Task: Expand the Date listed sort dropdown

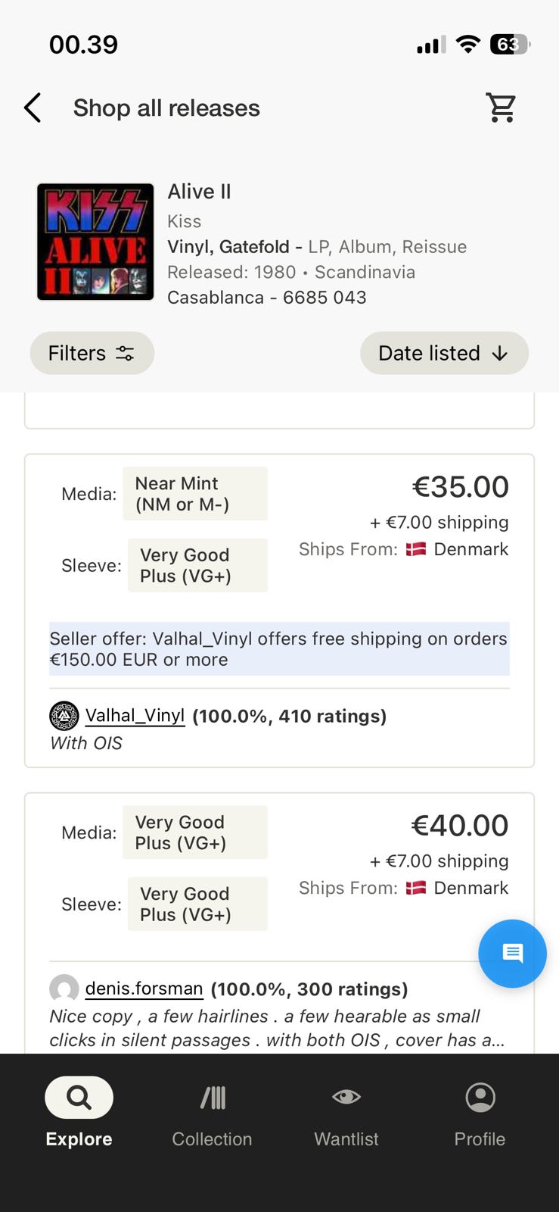Action: click(x=444, y=353)
